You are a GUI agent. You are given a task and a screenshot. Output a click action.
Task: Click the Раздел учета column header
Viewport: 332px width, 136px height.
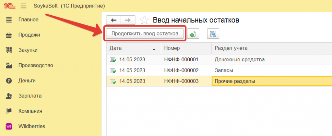coord(231,48)
